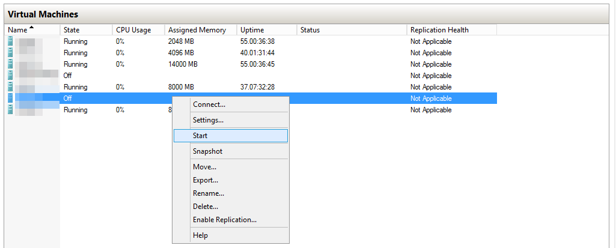Choose Export... in the context menu
The height and width of the screenshot is (248, 616).
click(x=205, y=180)
